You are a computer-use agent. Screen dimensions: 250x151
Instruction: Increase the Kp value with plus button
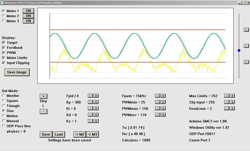(x=96, y=102)
